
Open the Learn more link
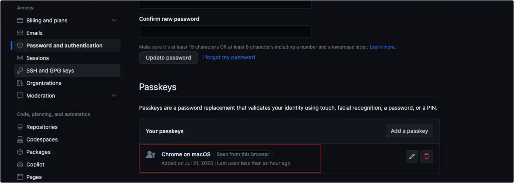383,47
